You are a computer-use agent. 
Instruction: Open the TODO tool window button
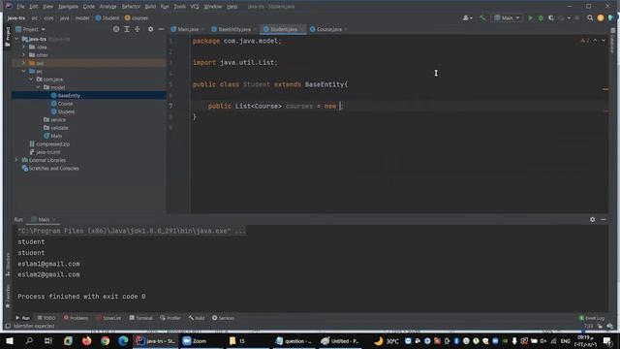click(46, 318)
